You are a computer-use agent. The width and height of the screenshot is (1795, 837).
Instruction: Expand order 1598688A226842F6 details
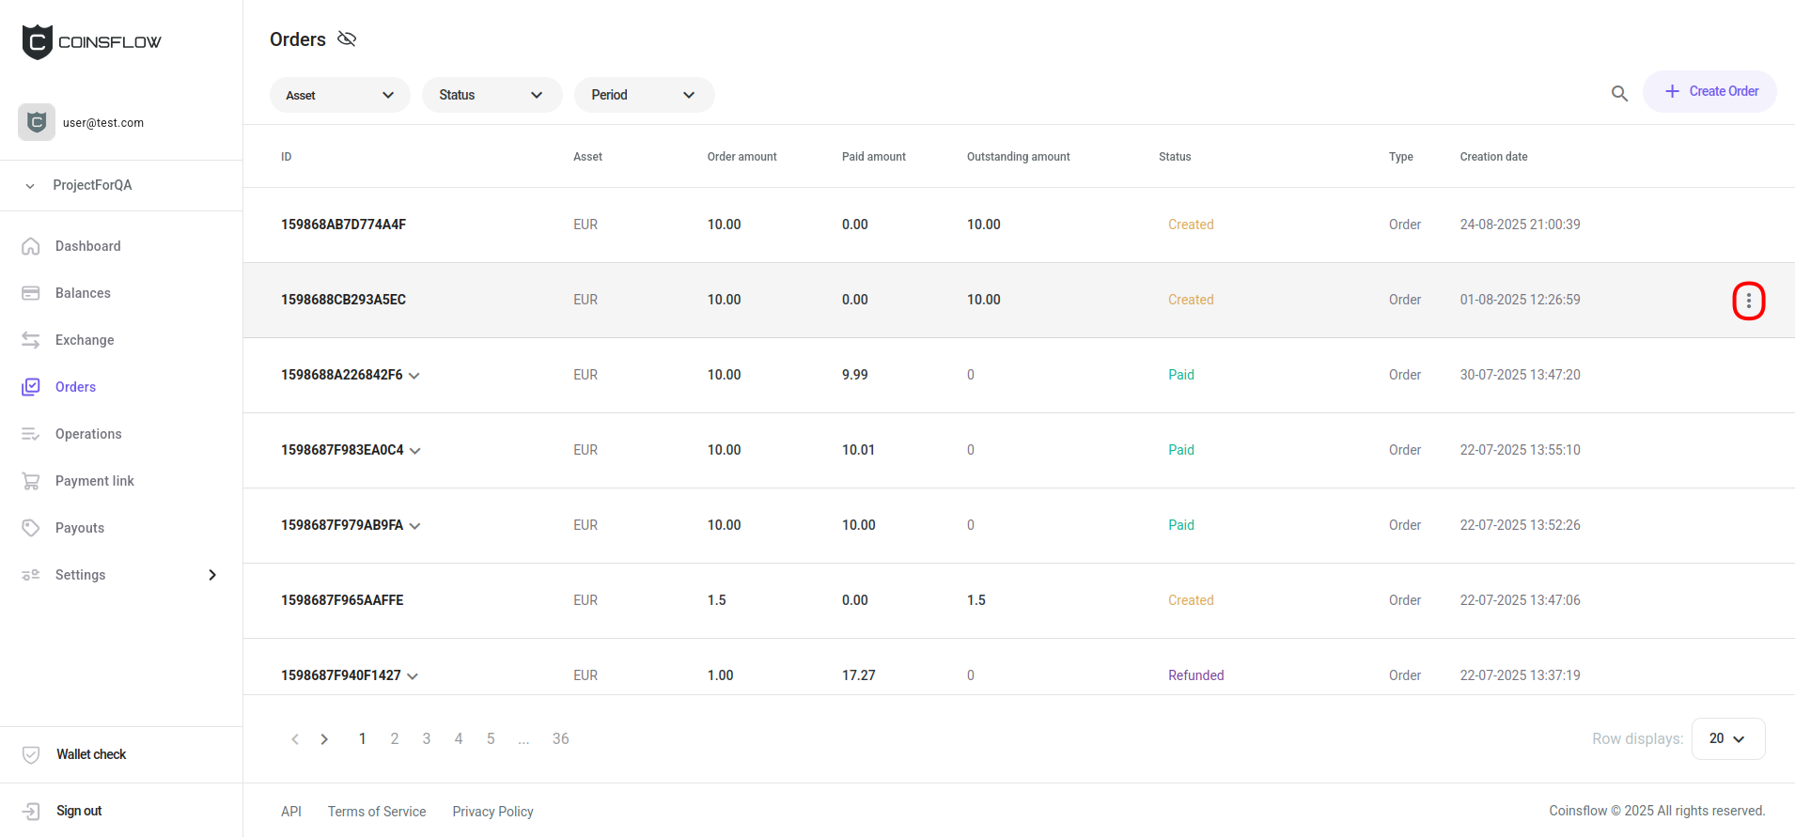[x=414, y=376]
